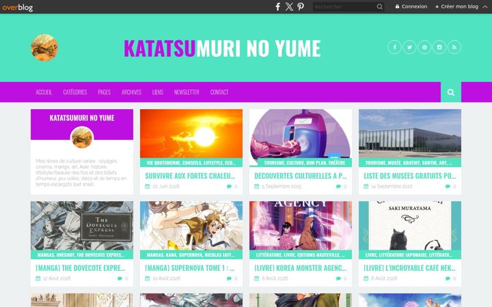Open article [Manga] The Dovecote Express

click(81, 268)
